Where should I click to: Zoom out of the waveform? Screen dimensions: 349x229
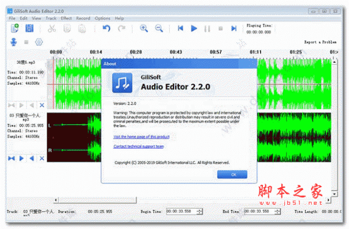click(x=159, y=28)
